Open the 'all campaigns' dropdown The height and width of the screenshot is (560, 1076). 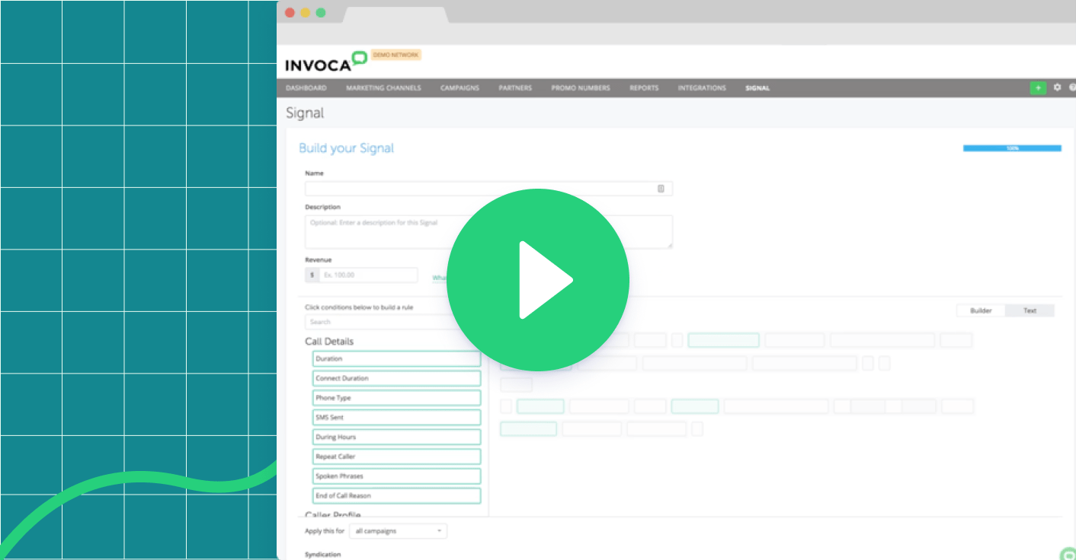pos(398,530)
